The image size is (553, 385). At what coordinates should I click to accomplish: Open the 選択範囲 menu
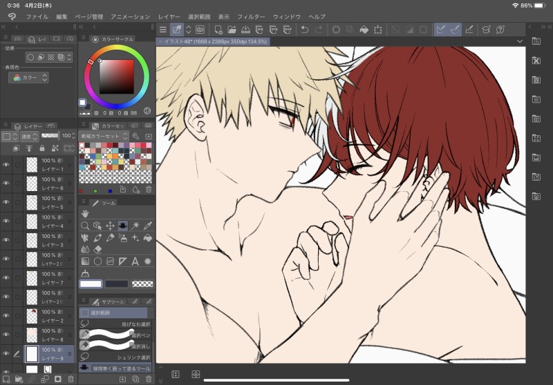click(199, 17)
